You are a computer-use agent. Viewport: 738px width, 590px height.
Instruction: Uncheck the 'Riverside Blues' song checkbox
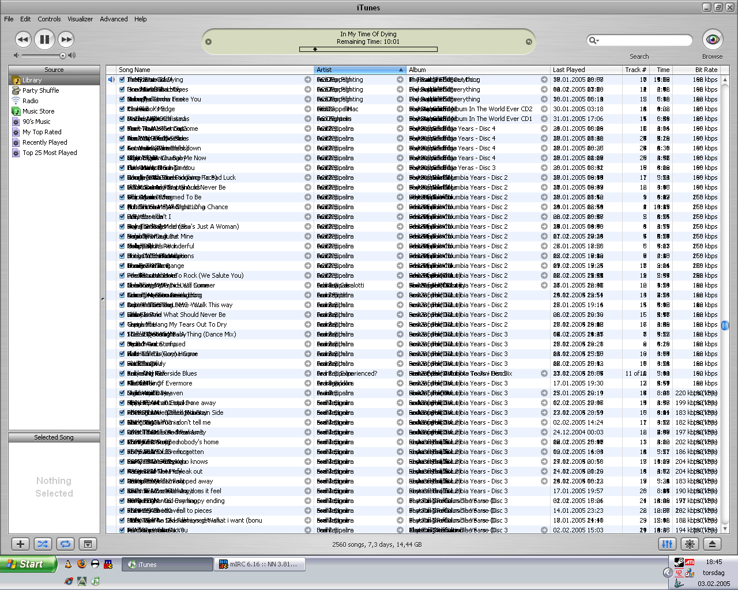(x=122, y=373)
